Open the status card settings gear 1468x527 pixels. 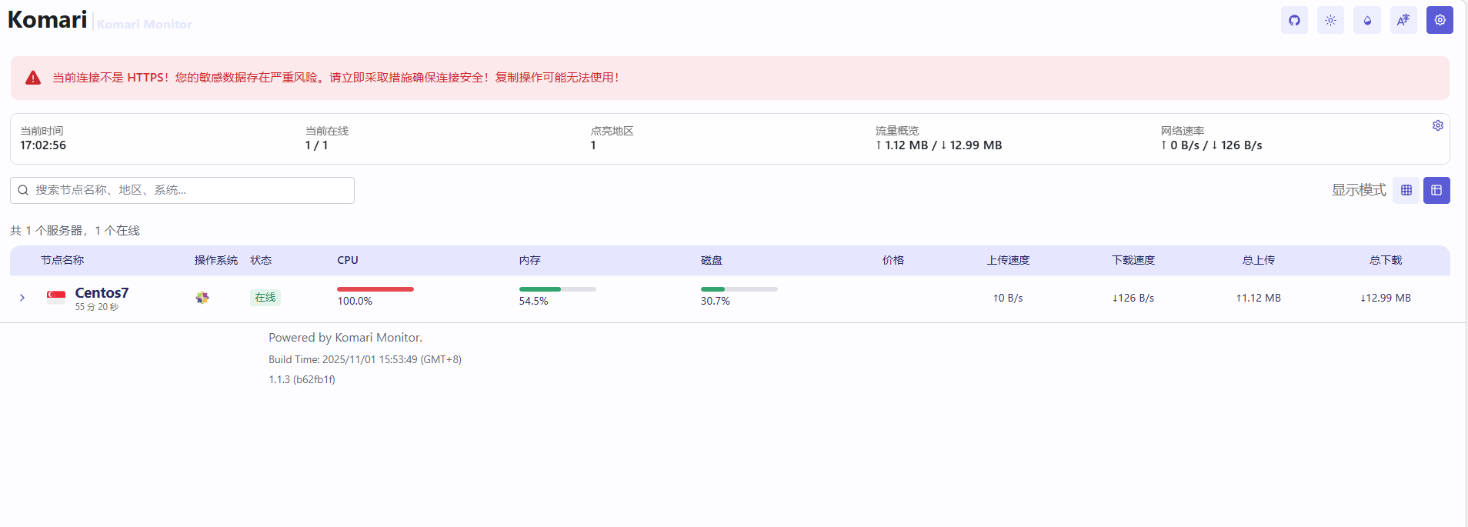(1437, 125)
